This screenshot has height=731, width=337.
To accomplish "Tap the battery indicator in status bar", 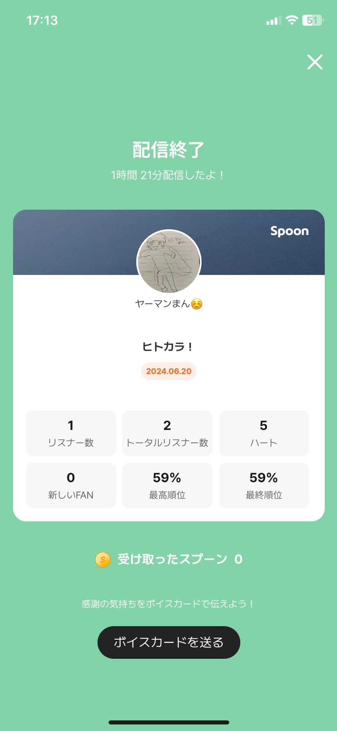I will [313, 20].
